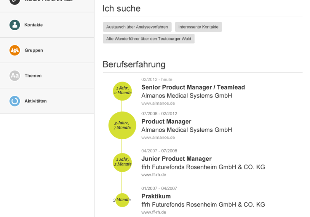This screenshot has height=217, width=310.
Task: Open the Kontakte sidebar menu item
Action: point(34,25)
